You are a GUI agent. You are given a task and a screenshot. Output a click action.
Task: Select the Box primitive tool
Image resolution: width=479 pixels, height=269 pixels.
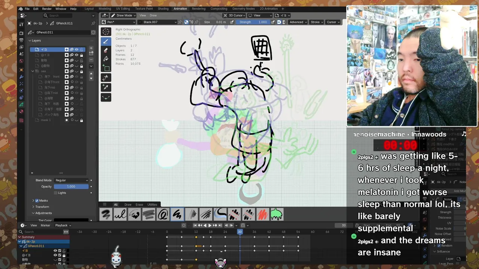click(x=106, y=68)
